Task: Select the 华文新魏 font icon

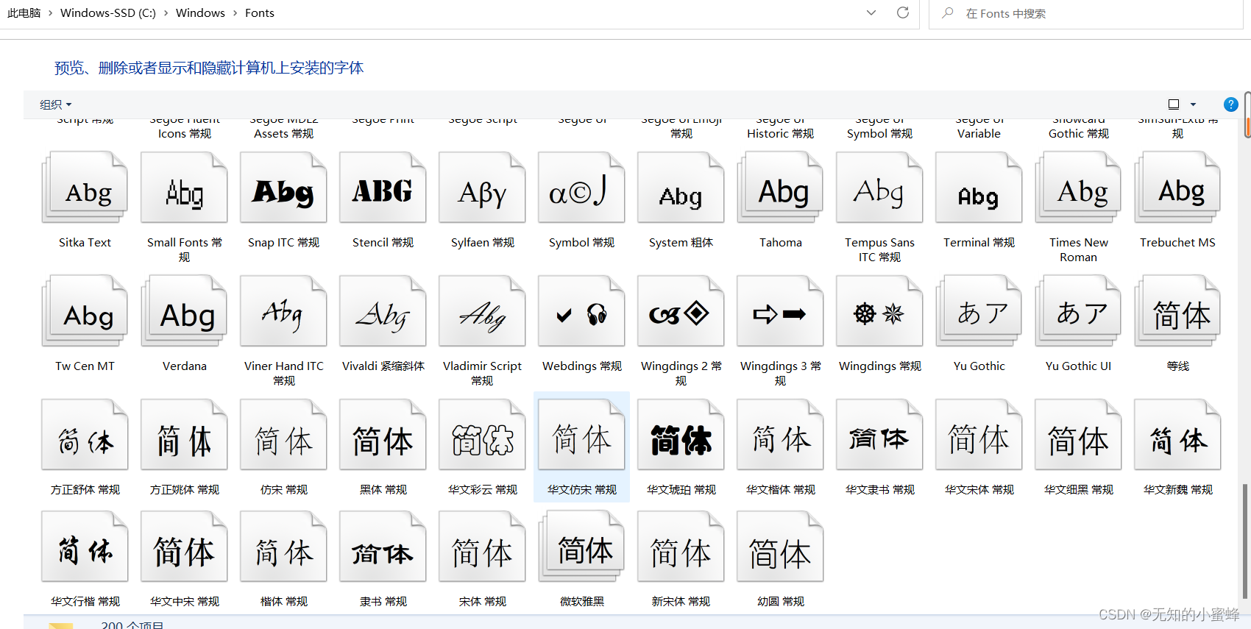Action: (1177, 435)
